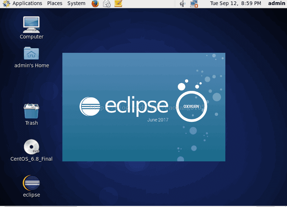Click the network connection status icon
The width and height of the screenshot is (287, 207).
coord(194,4)
